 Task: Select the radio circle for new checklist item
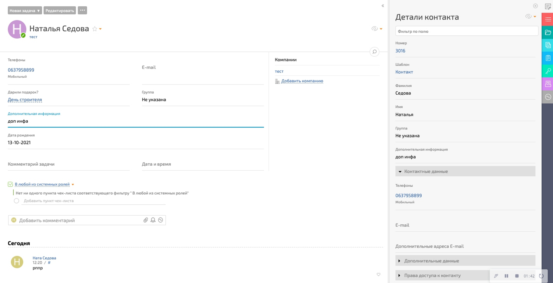tap(17, 201)
